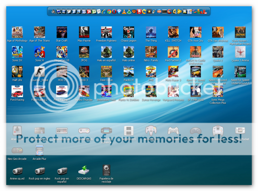Open the Hydro Thunder icon
The width and height of the screenshot is (258, 191).
pyautogui.click(x=84, y=91)
